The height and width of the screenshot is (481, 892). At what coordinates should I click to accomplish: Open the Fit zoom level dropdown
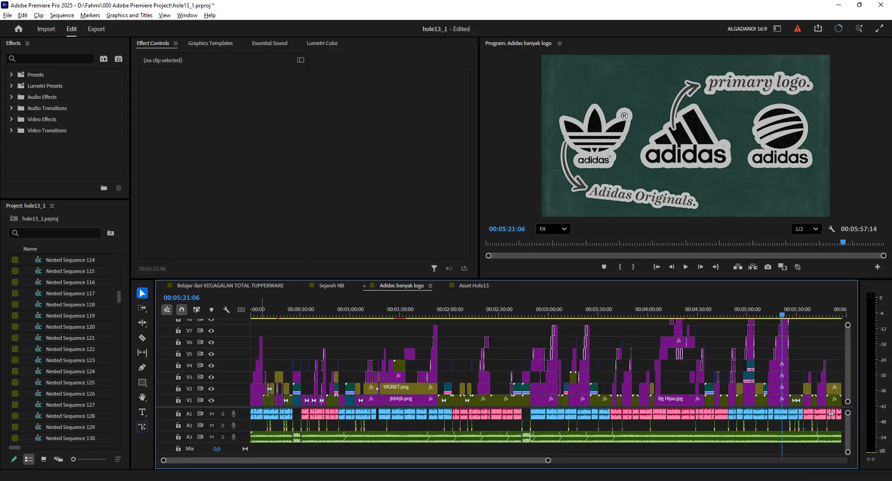tap(553, 229)
